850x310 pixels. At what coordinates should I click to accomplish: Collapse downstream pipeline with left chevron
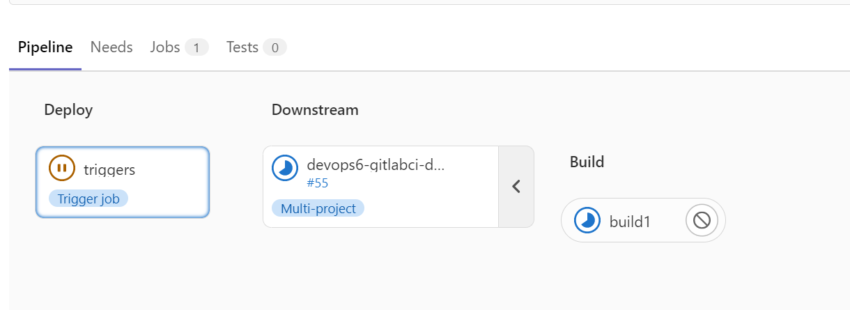[x=516, y=187]
